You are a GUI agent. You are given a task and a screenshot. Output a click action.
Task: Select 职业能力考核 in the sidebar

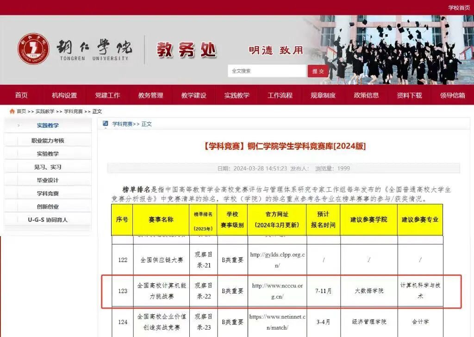tap(48, 141)
